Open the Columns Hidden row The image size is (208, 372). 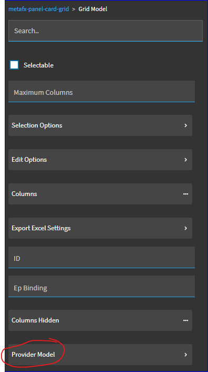[x=100, y=320]
